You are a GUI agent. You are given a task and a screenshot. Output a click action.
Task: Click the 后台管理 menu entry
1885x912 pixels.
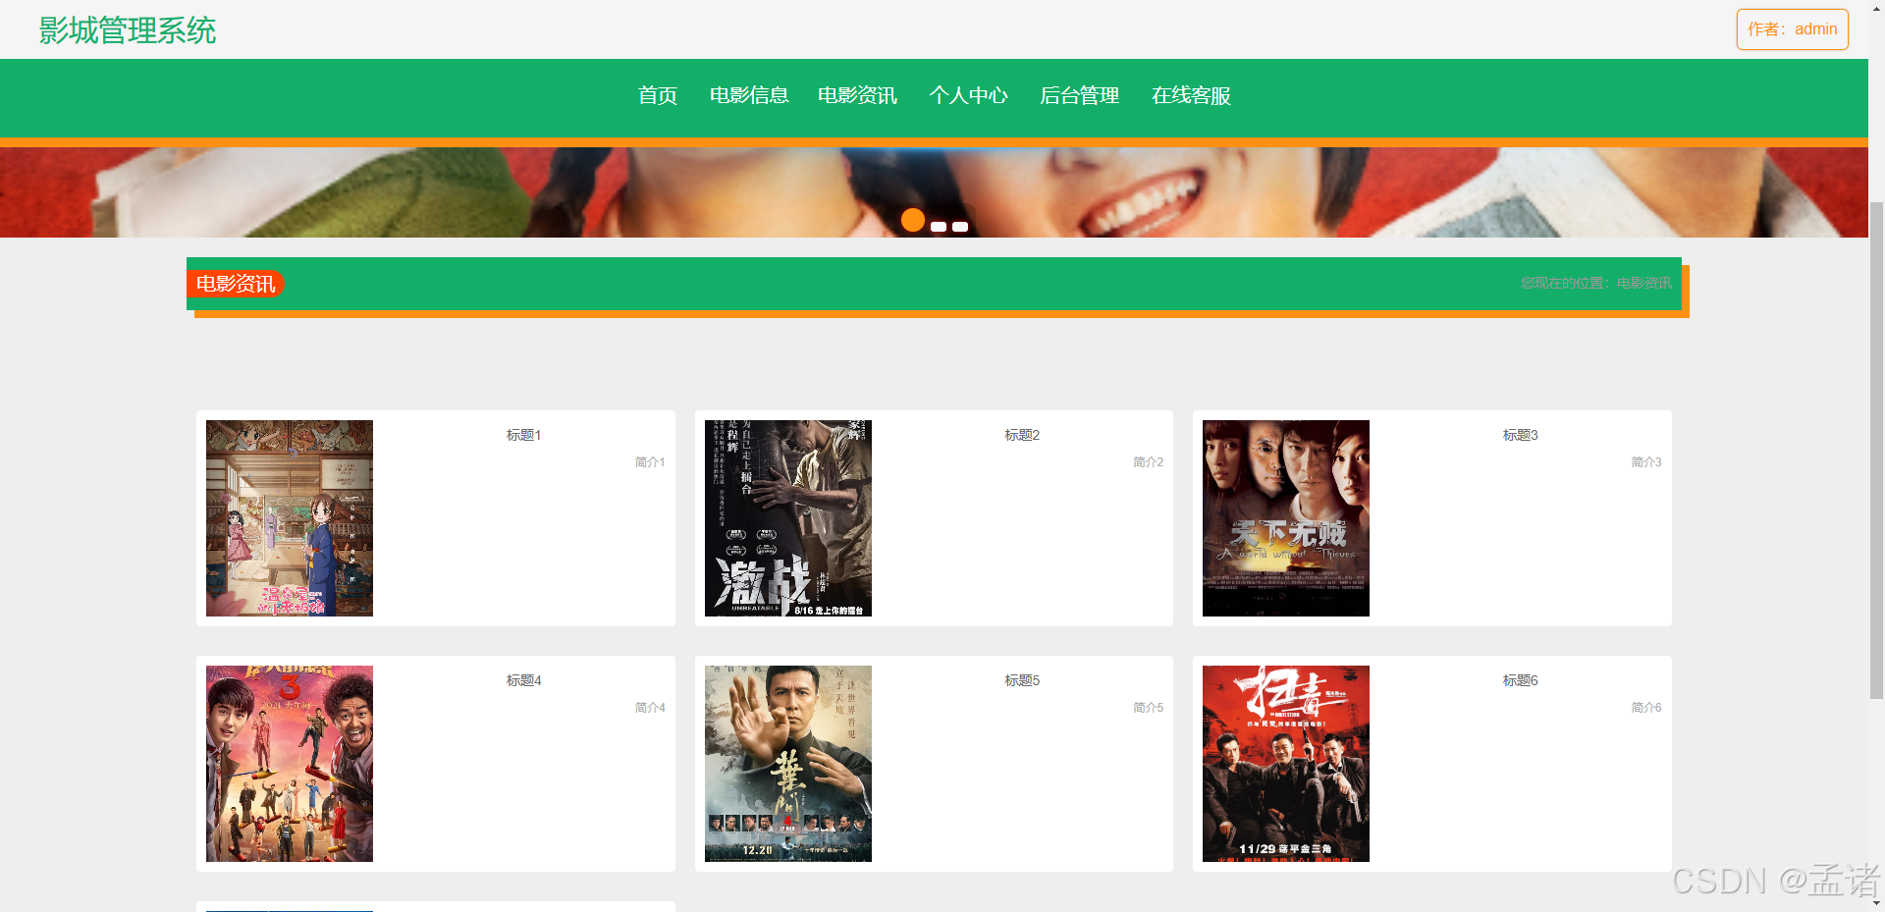click(x=1079, y=95)
